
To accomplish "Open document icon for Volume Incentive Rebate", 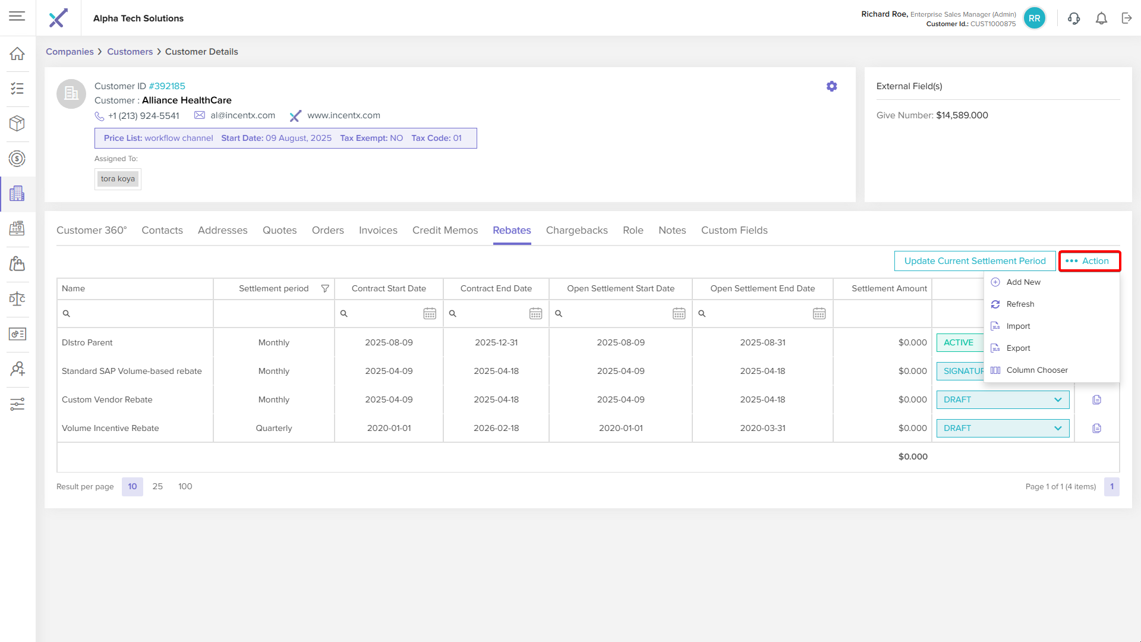I will coord(1096,428).
